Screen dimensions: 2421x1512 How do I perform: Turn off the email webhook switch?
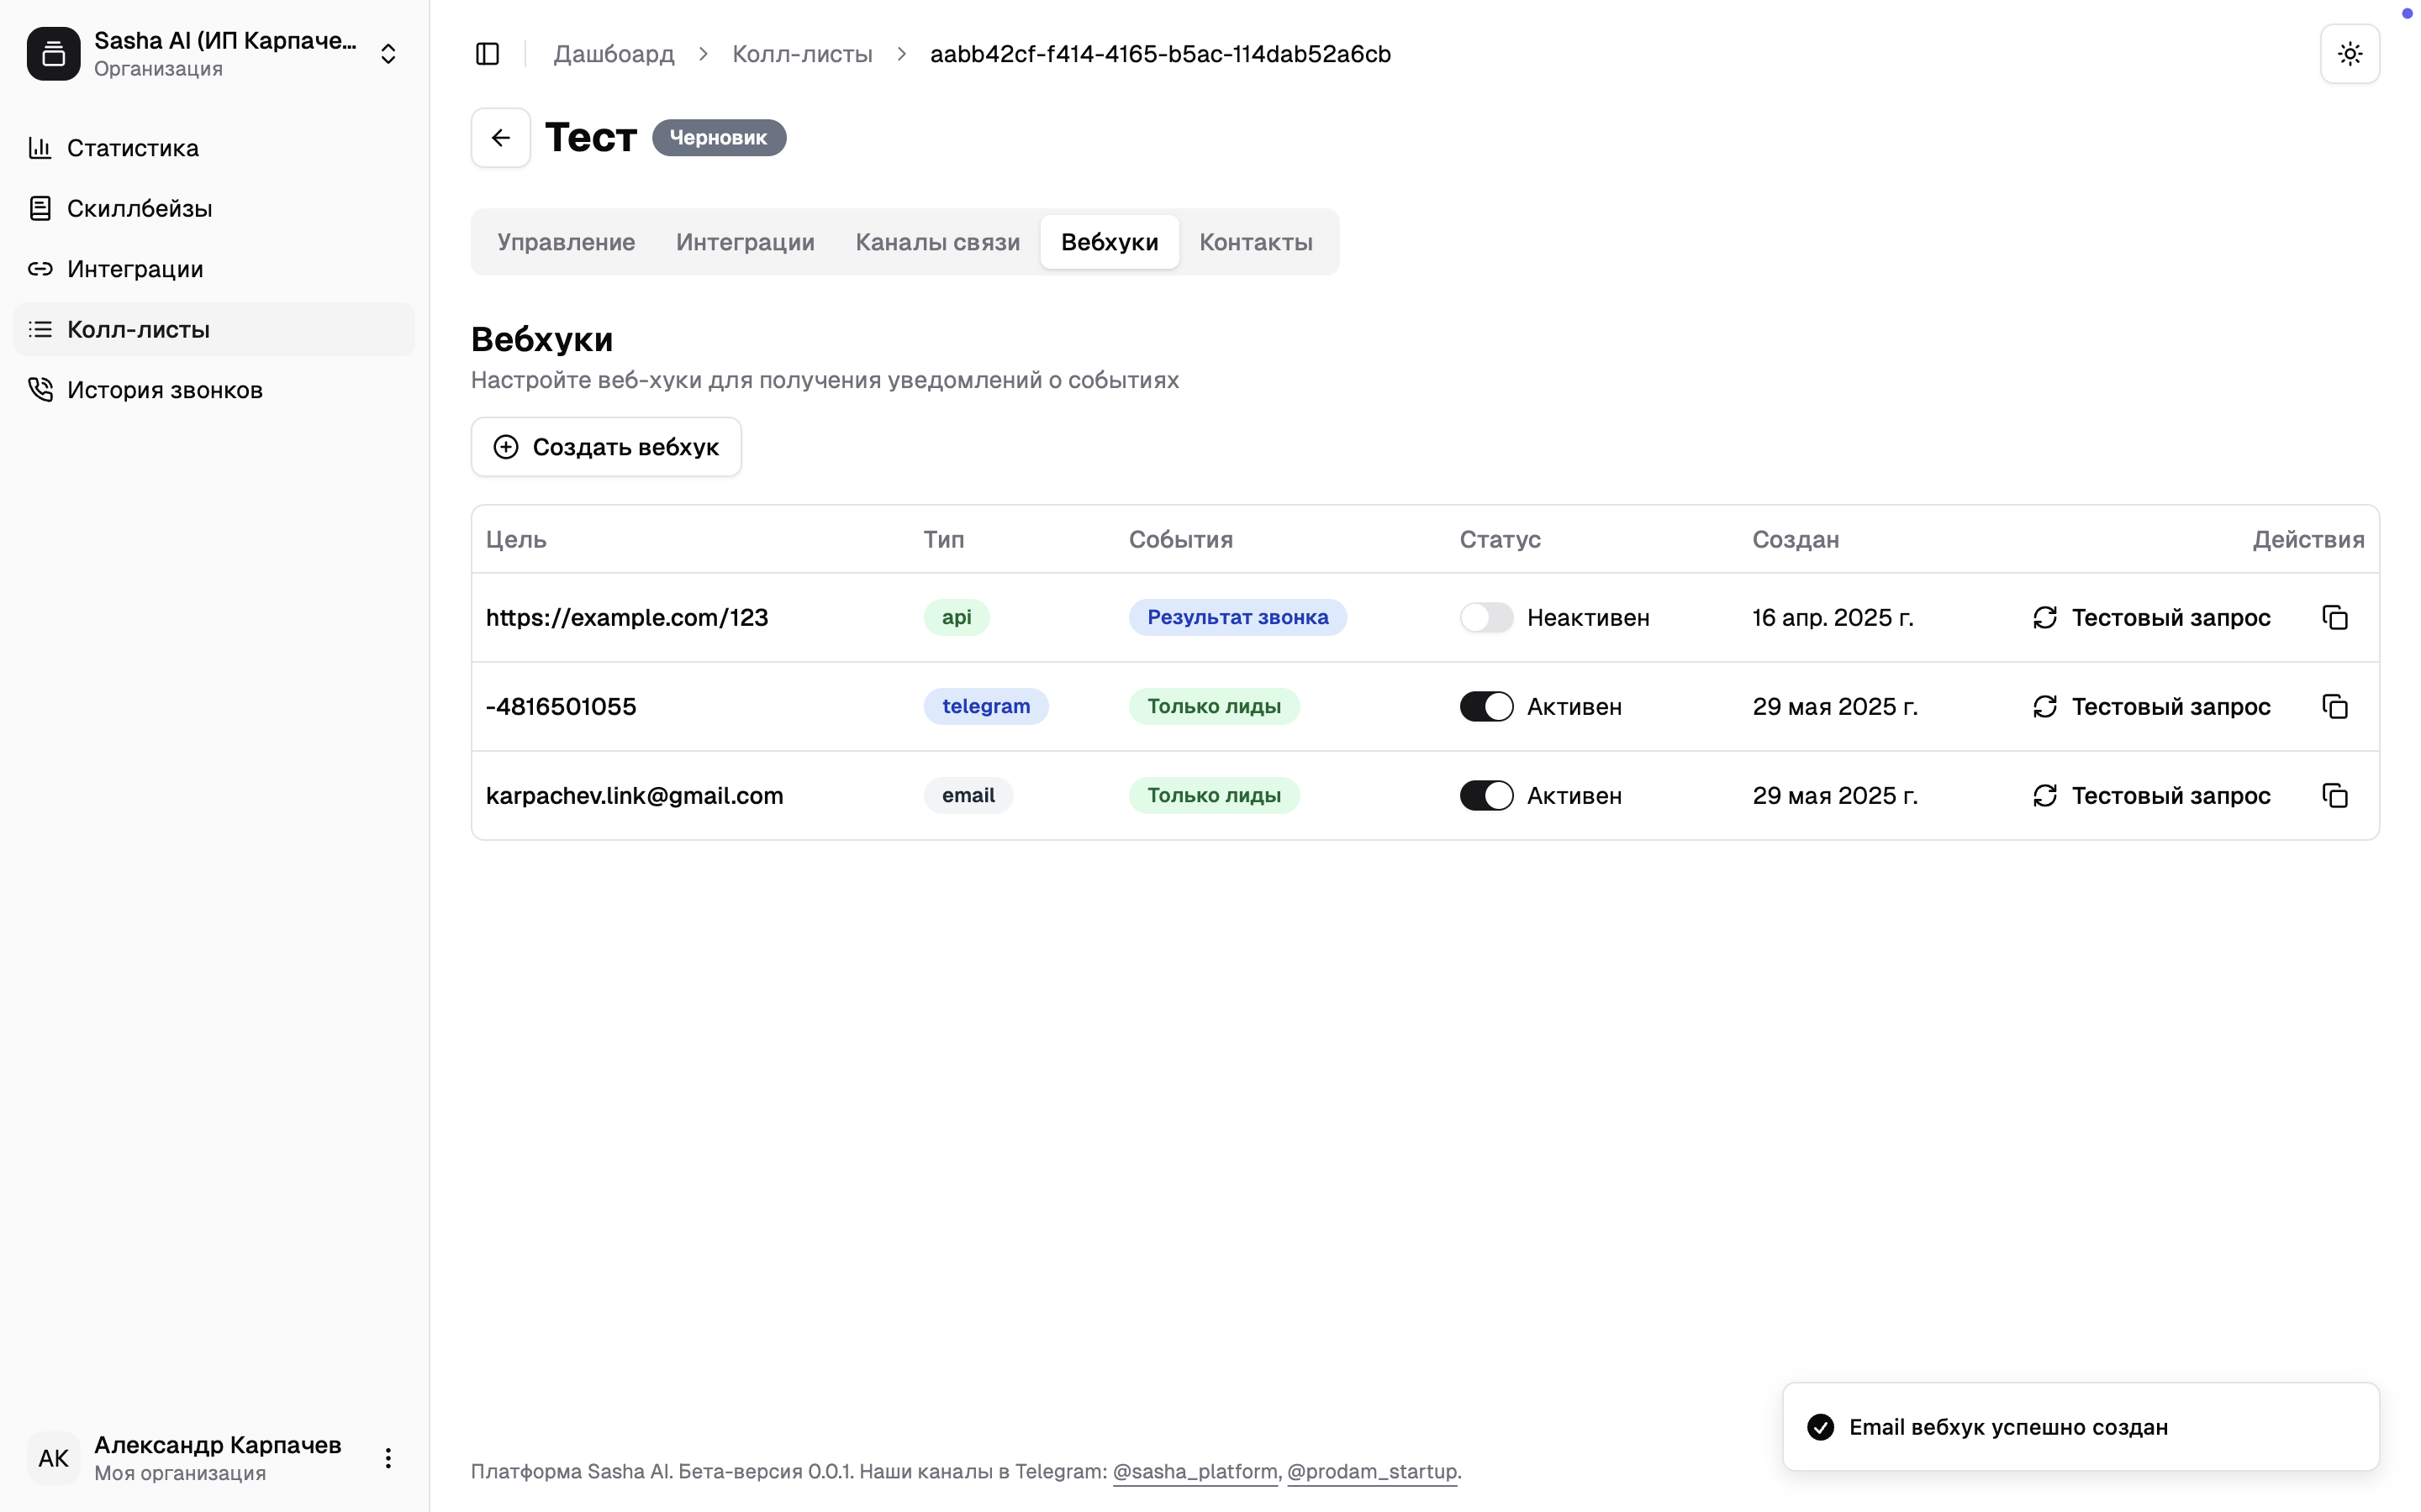pos(1485,796)
